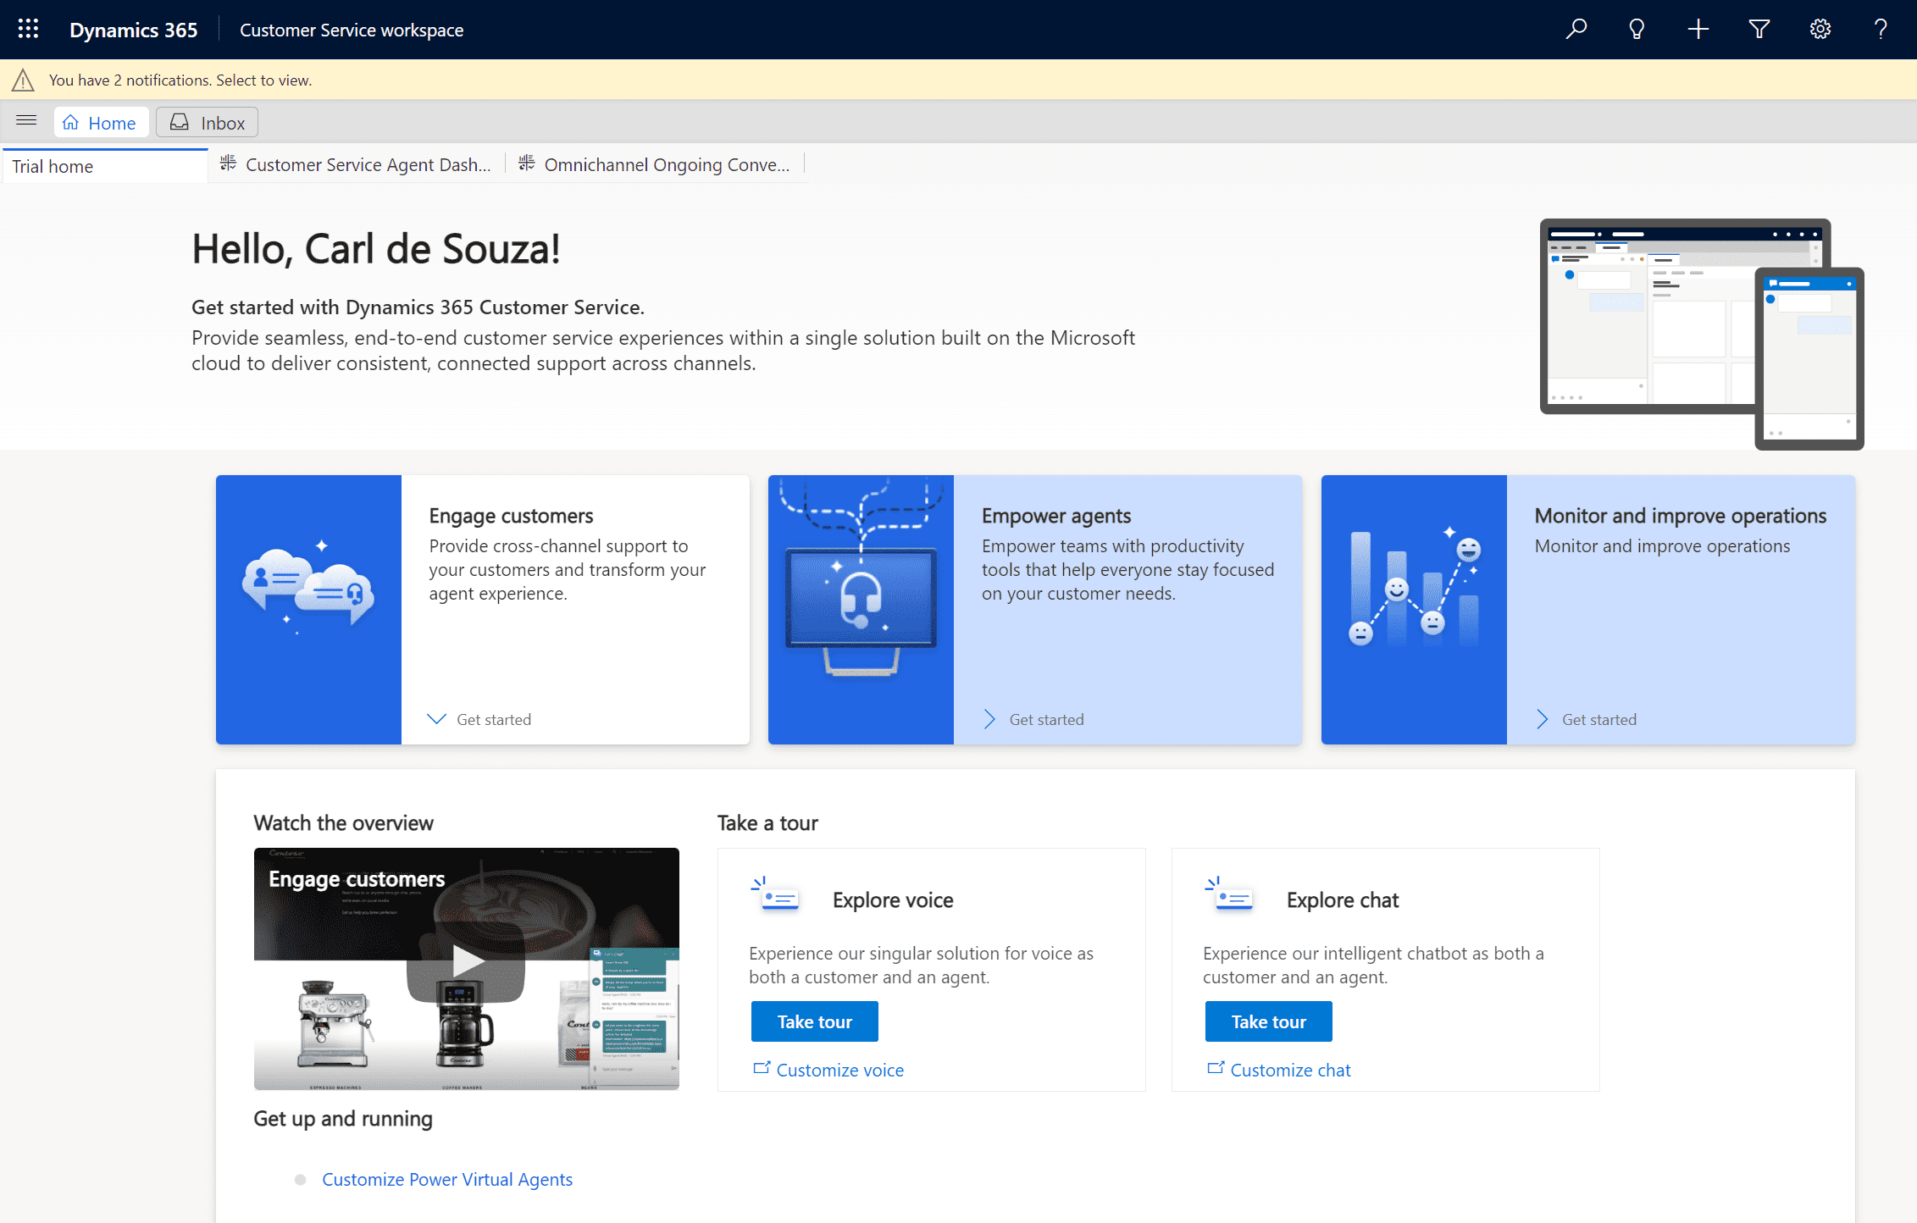This screenshot has width=1917, height=1223.
Task: Collapse Engage customers Get started chevron
Action: 436,719
